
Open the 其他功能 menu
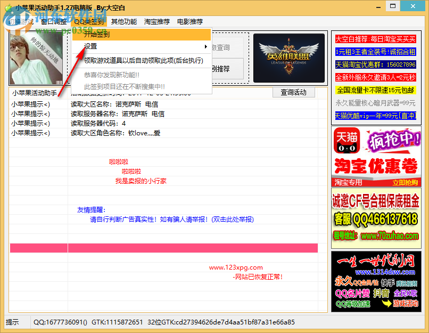[124, 22]
